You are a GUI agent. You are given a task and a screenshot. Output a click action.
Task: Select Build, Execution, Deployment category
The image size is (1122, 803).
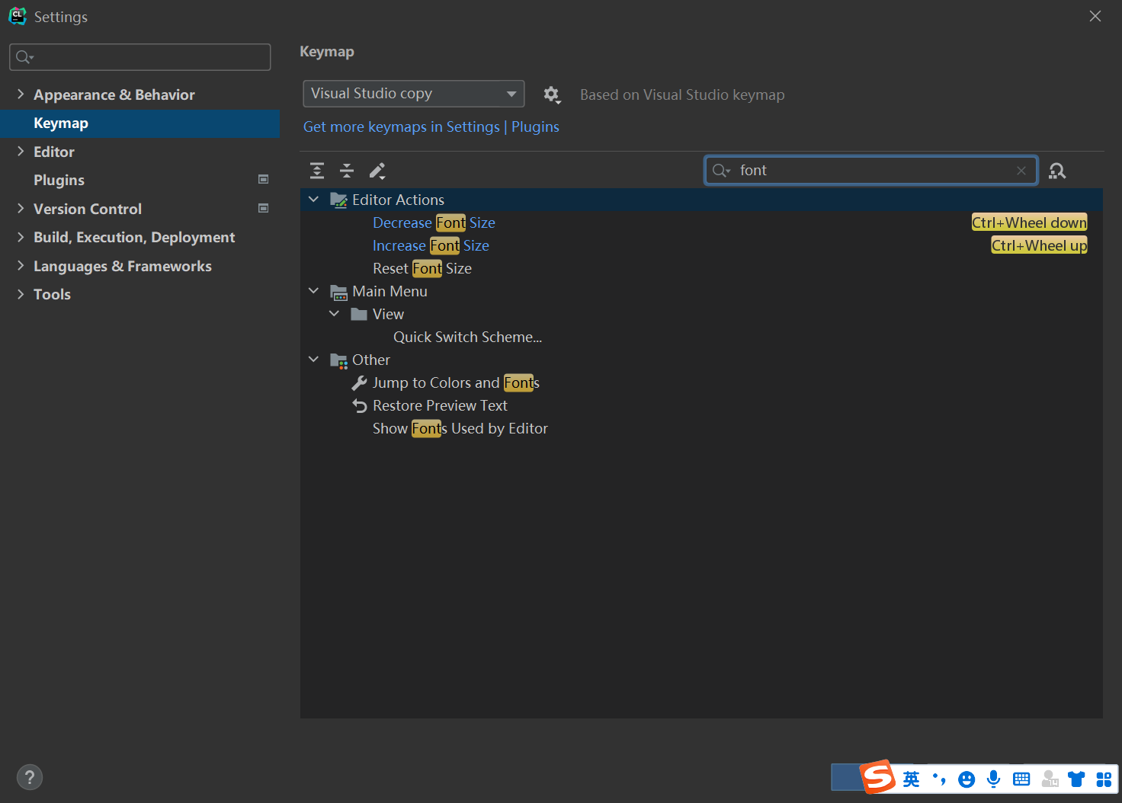tap(134, 238)
